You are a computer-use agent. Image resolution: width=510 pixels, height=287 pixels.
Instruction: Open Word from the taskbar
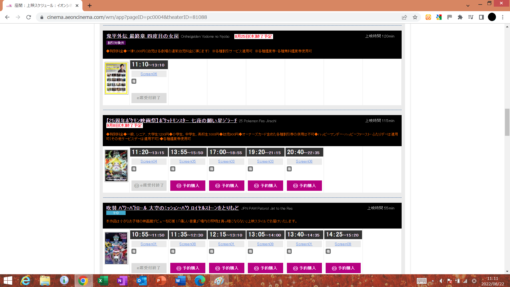coord(180,281)
